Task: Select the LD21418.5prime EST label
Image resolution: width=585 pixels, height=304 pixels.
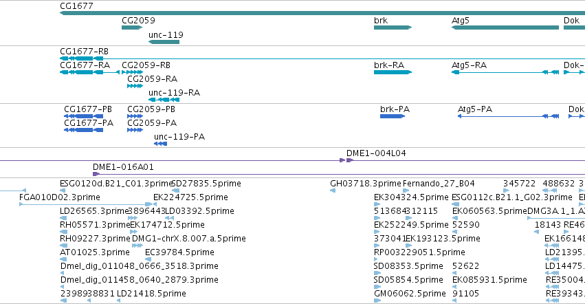Action: pos(151,294)
